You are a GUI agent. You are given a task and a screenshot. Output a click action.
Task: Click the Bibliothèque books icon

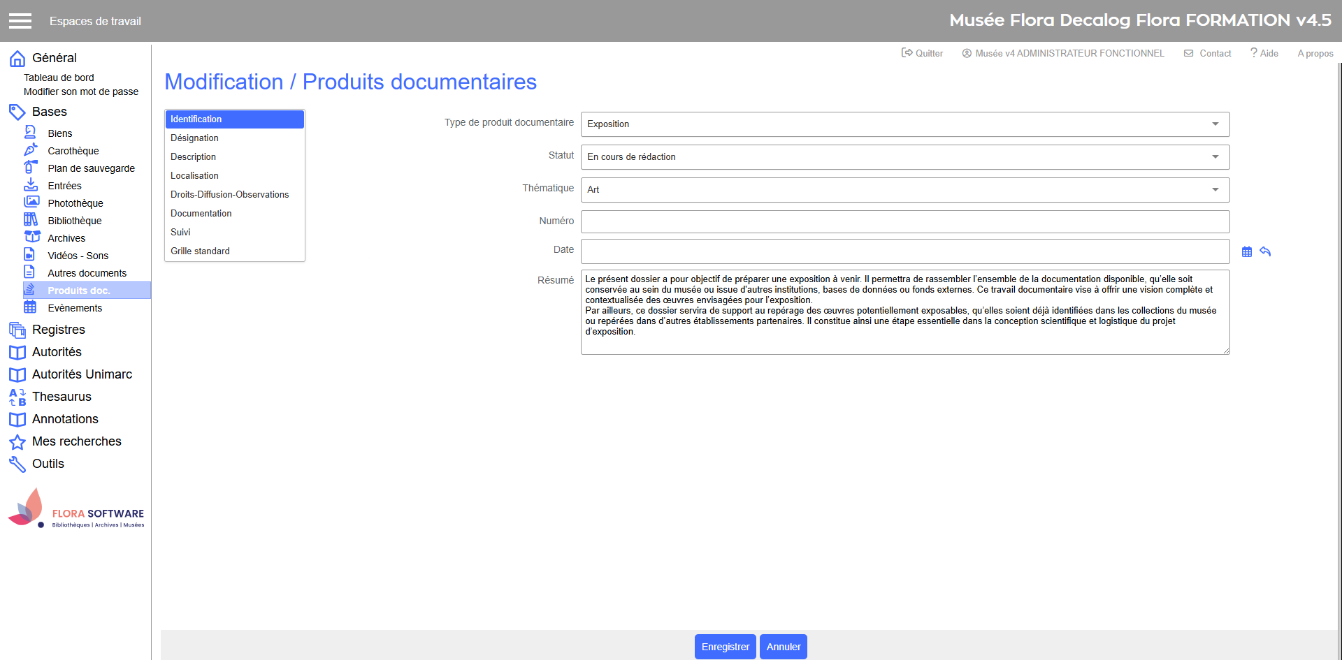[31, 220]
